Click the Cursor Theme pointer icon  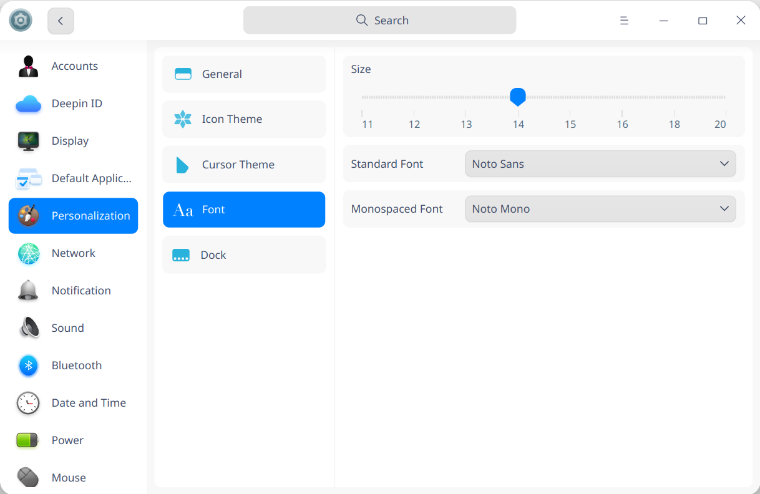(x=182, y=165)
